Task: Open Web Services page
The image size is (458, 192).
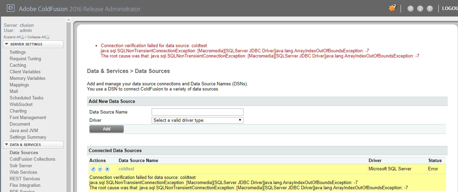Action: coord(23,172)
